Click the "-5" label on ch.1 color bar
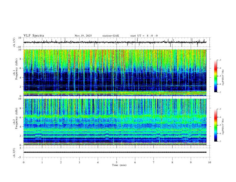This screenshot has width=236, height=182. (220, 76)
